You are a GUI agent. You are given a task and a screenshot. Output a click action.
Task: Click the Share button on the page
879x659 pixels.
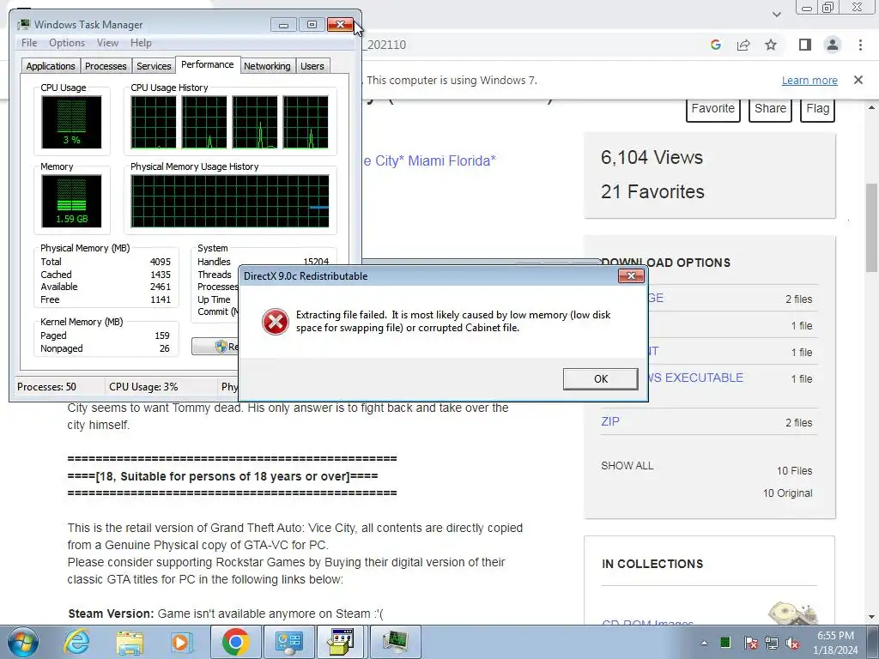770,109
